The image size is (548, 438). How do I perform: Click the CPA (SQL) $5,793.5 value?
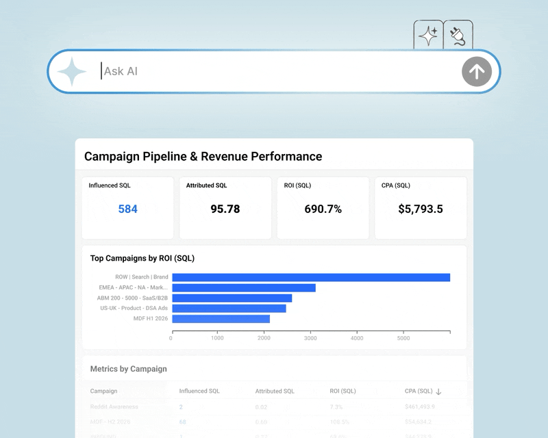coord(421,209)
